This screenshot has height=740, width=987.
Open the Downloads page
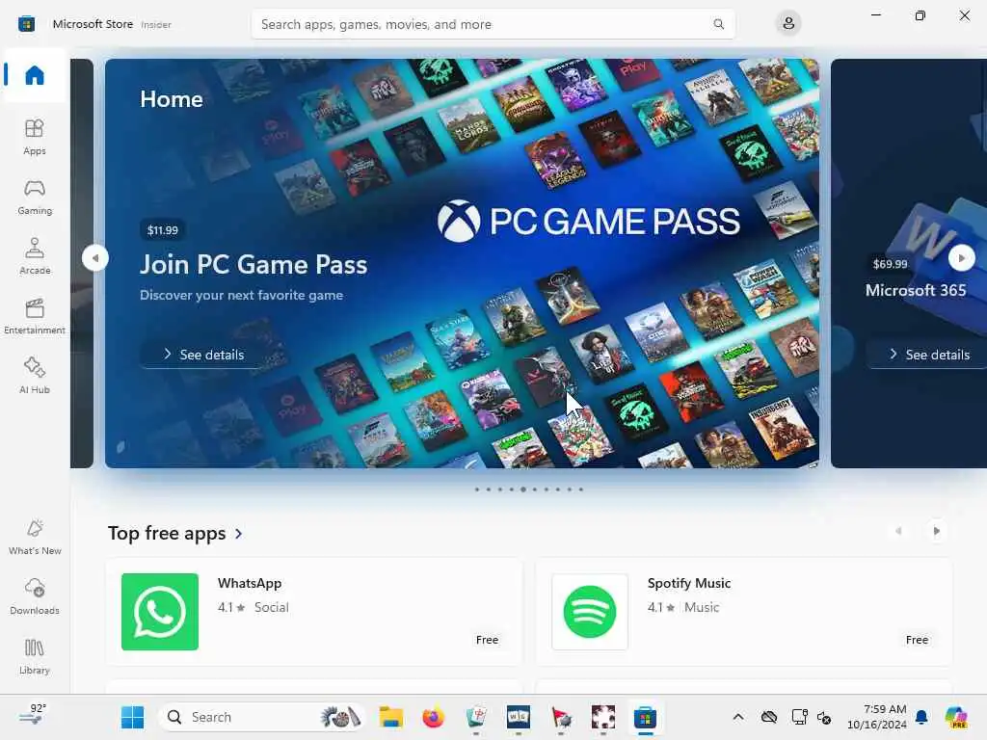(35, 596)
